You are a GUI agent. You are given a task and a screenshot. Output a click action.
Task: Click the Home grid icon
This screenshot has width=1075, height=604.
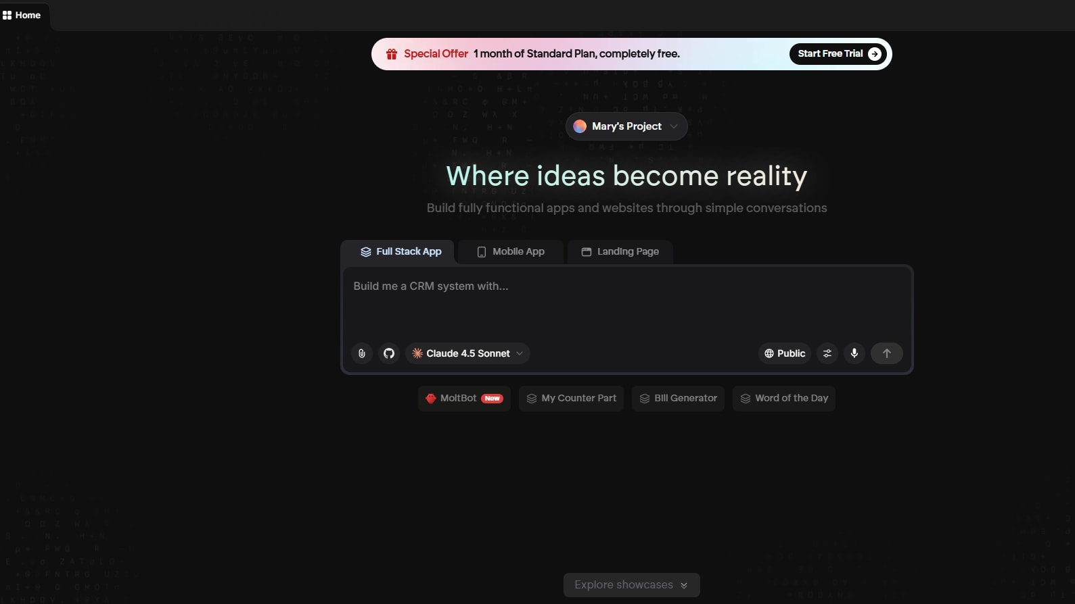[x=7, y=15]
